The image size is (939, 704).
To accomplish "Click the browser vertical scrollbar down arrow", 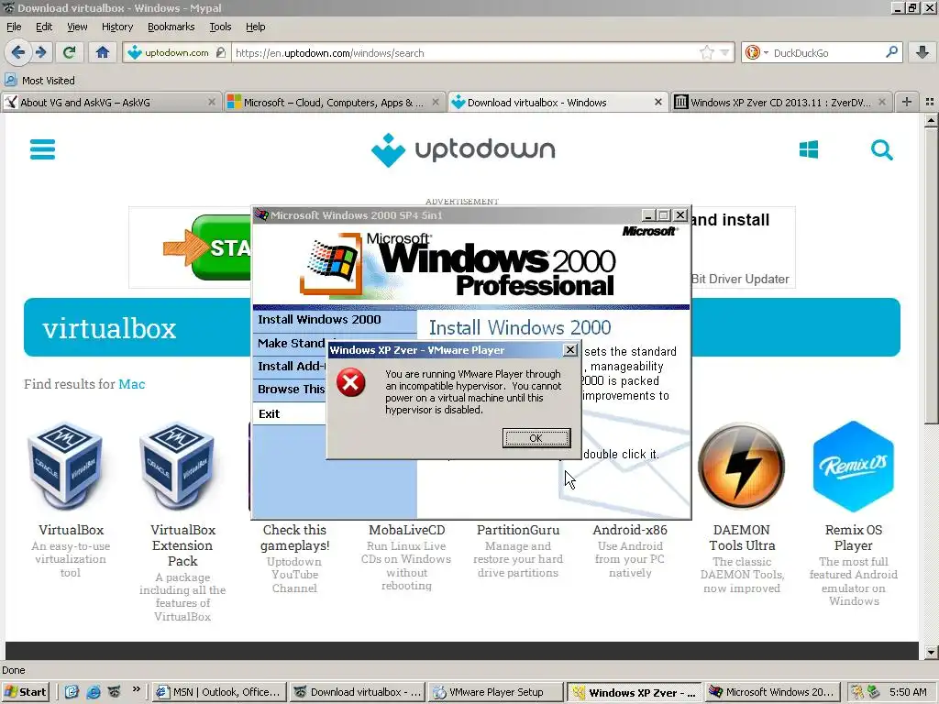I will coord(930,652).
